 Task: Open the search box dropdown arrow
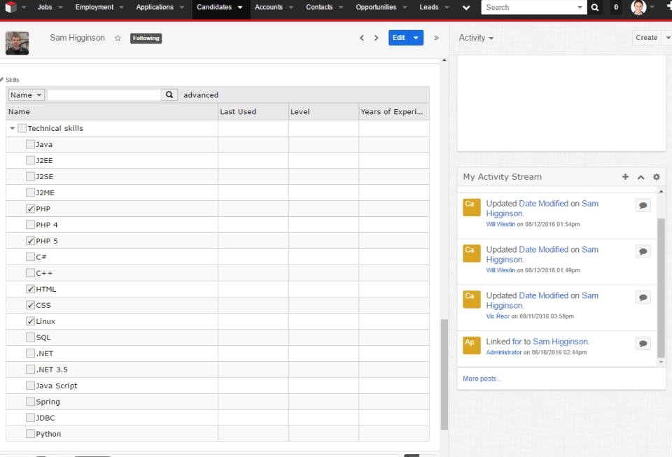(580, 7)
